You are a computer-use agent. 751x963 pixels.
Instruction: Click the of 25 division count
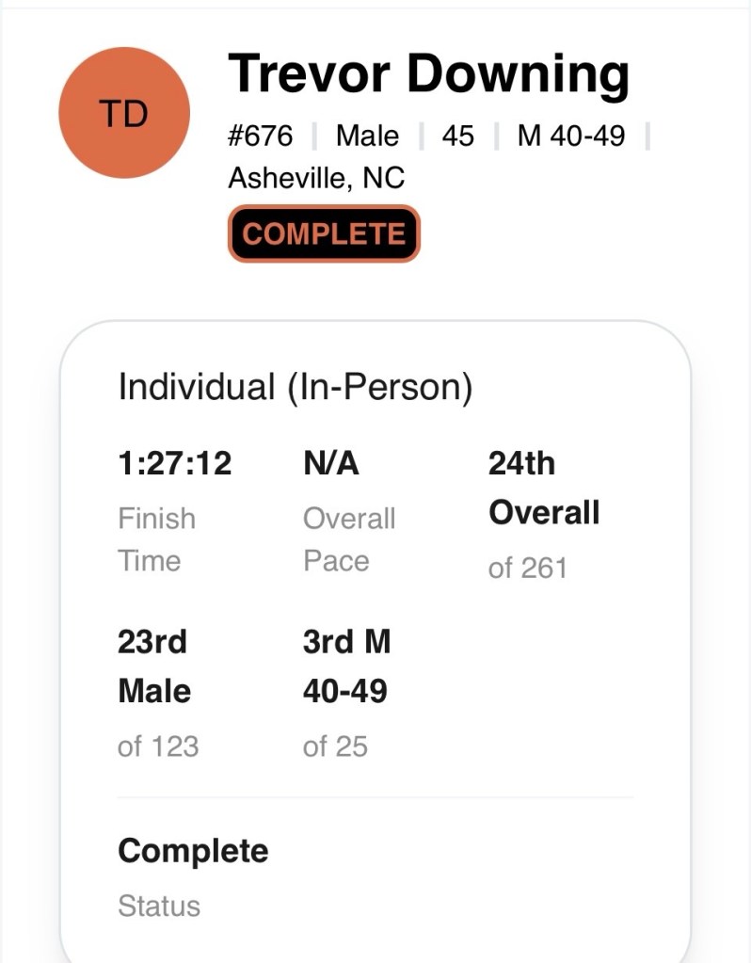335,746
